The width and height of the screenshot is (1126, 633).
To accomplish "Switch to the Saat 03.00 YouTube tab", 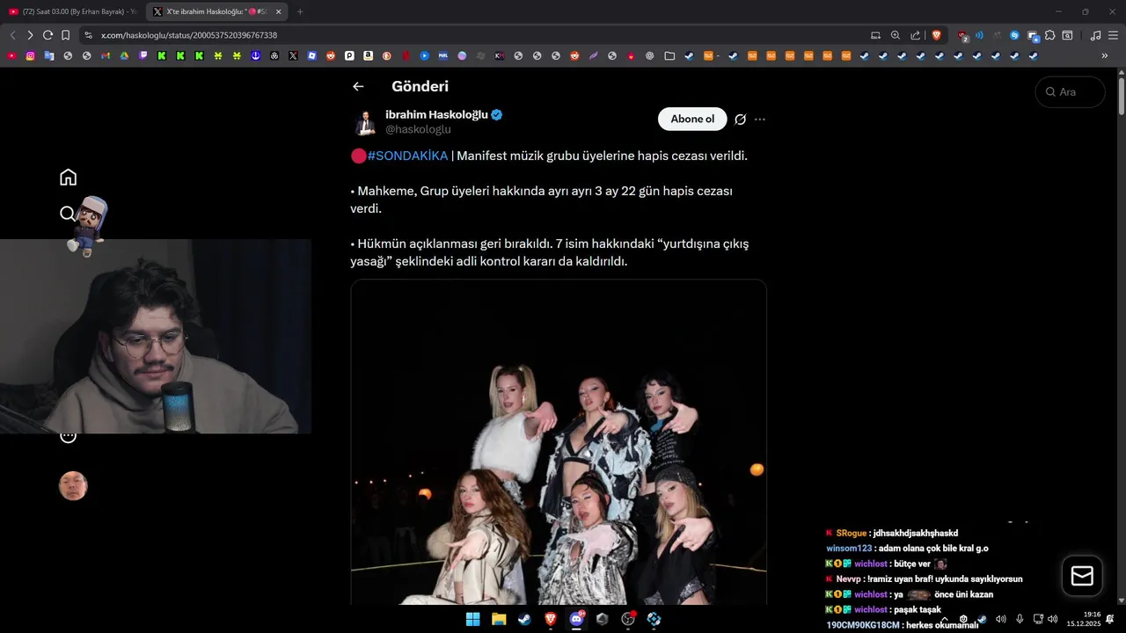I will (x=73, y=11).
